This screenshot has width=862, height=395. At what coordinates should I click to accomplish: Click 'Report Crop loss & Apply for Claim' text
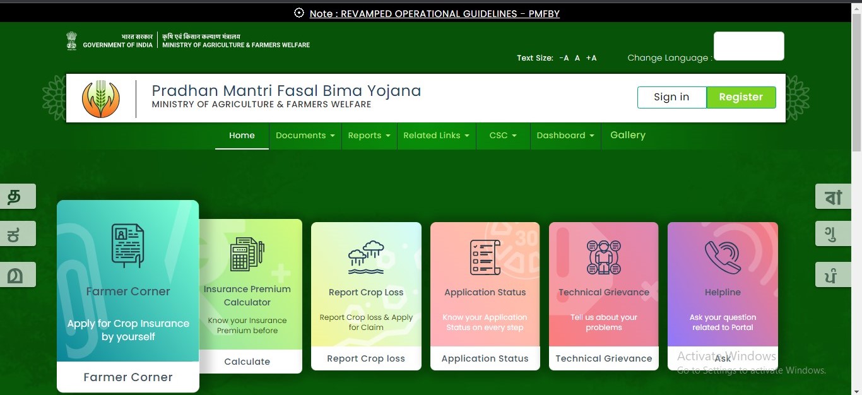[x=366, y=322]
